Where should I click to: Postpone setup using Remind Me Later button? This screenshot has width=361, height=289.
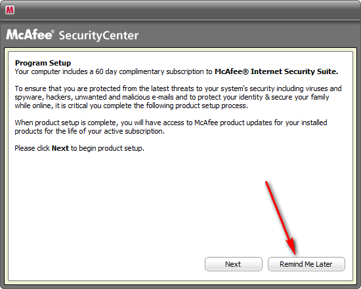[x=307, y=264]
